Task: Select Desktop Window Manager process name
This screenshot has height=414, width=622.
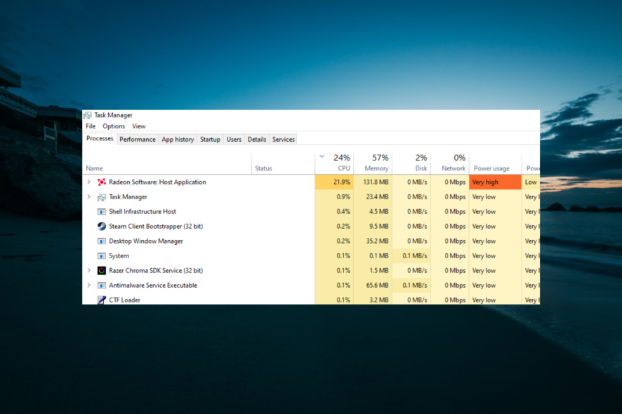Action: [x=146, y=241]
